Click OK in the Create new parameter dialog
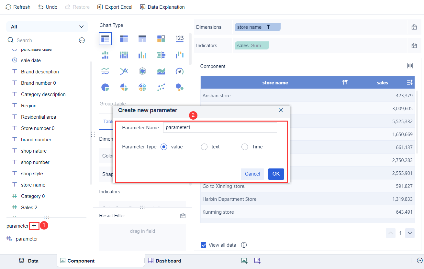424x269 pixels. pos(276,174)
